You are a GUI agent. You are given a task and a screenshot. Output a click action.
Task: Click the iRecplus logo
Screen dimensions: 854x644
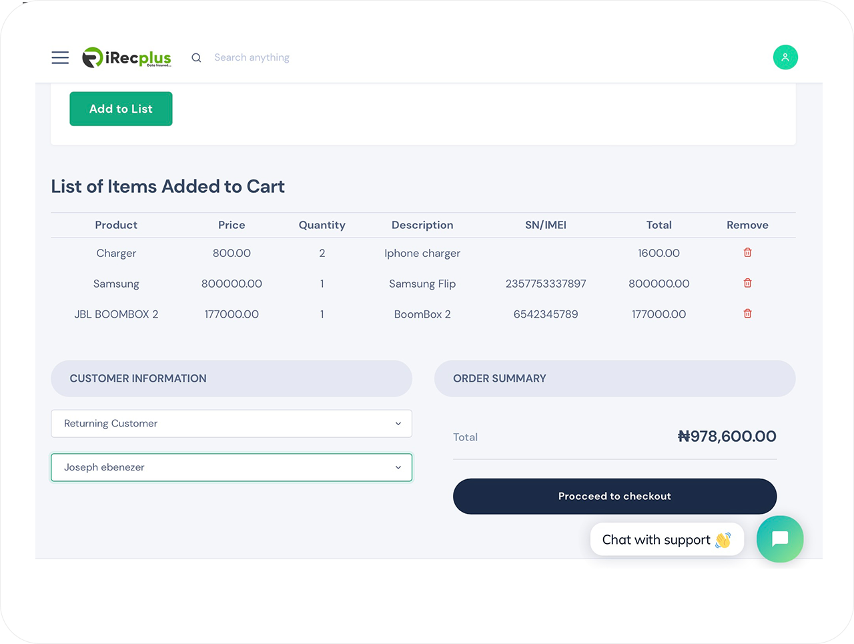tap(127, 57)
